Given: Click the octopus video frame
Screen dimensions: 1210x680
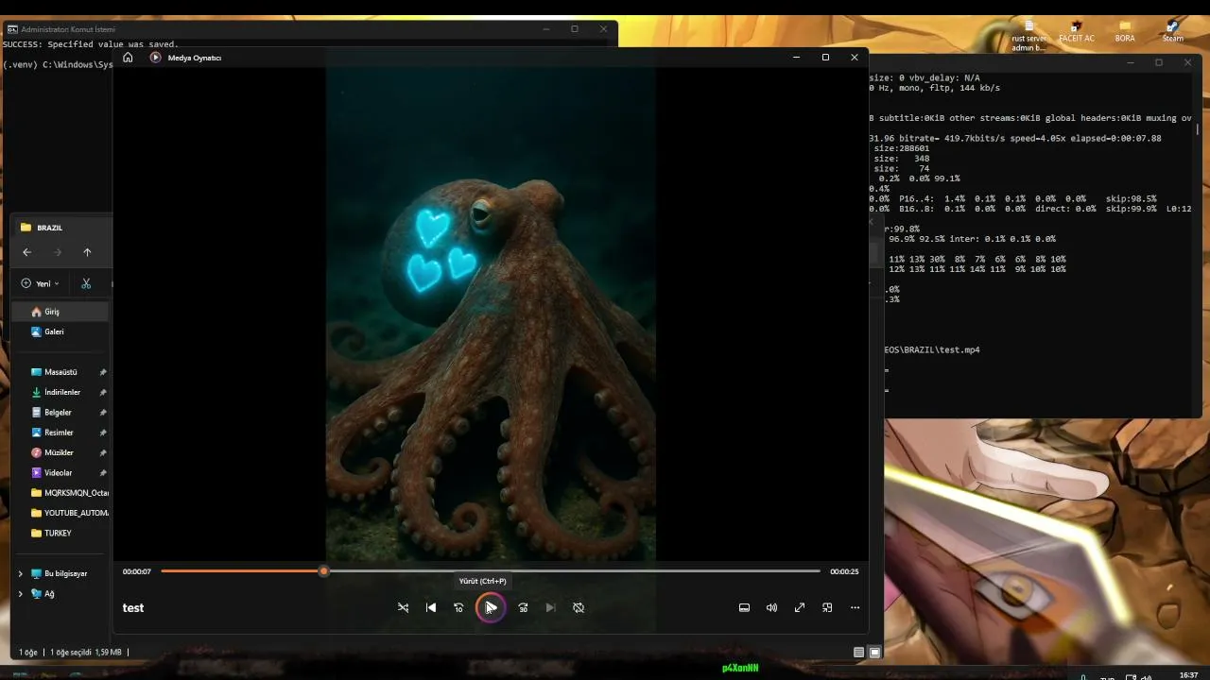Looking at the screenshot, I should pyautogui.click(x=491, y=314).
